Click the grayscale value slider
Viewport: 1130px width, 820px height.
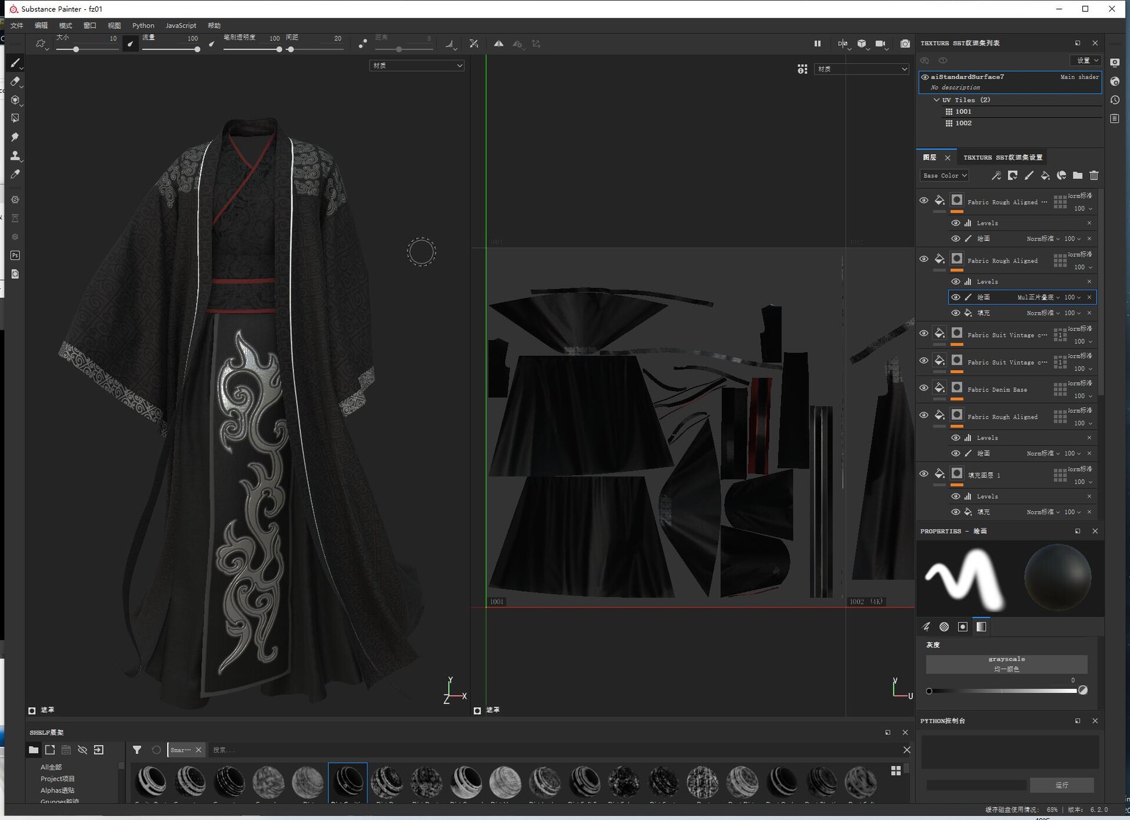1002,691
